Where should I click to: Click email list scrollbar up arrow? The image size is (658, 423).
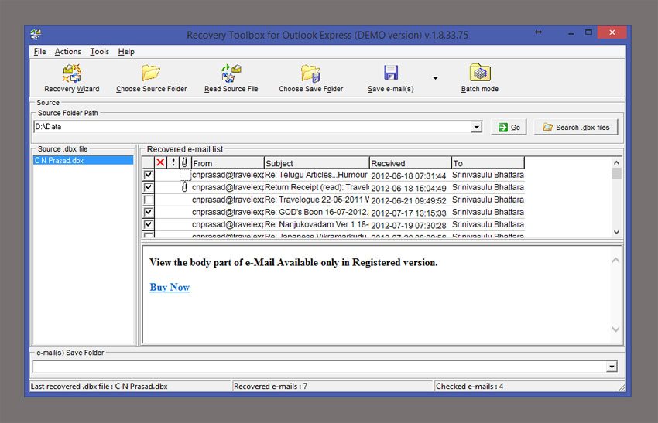616,162
